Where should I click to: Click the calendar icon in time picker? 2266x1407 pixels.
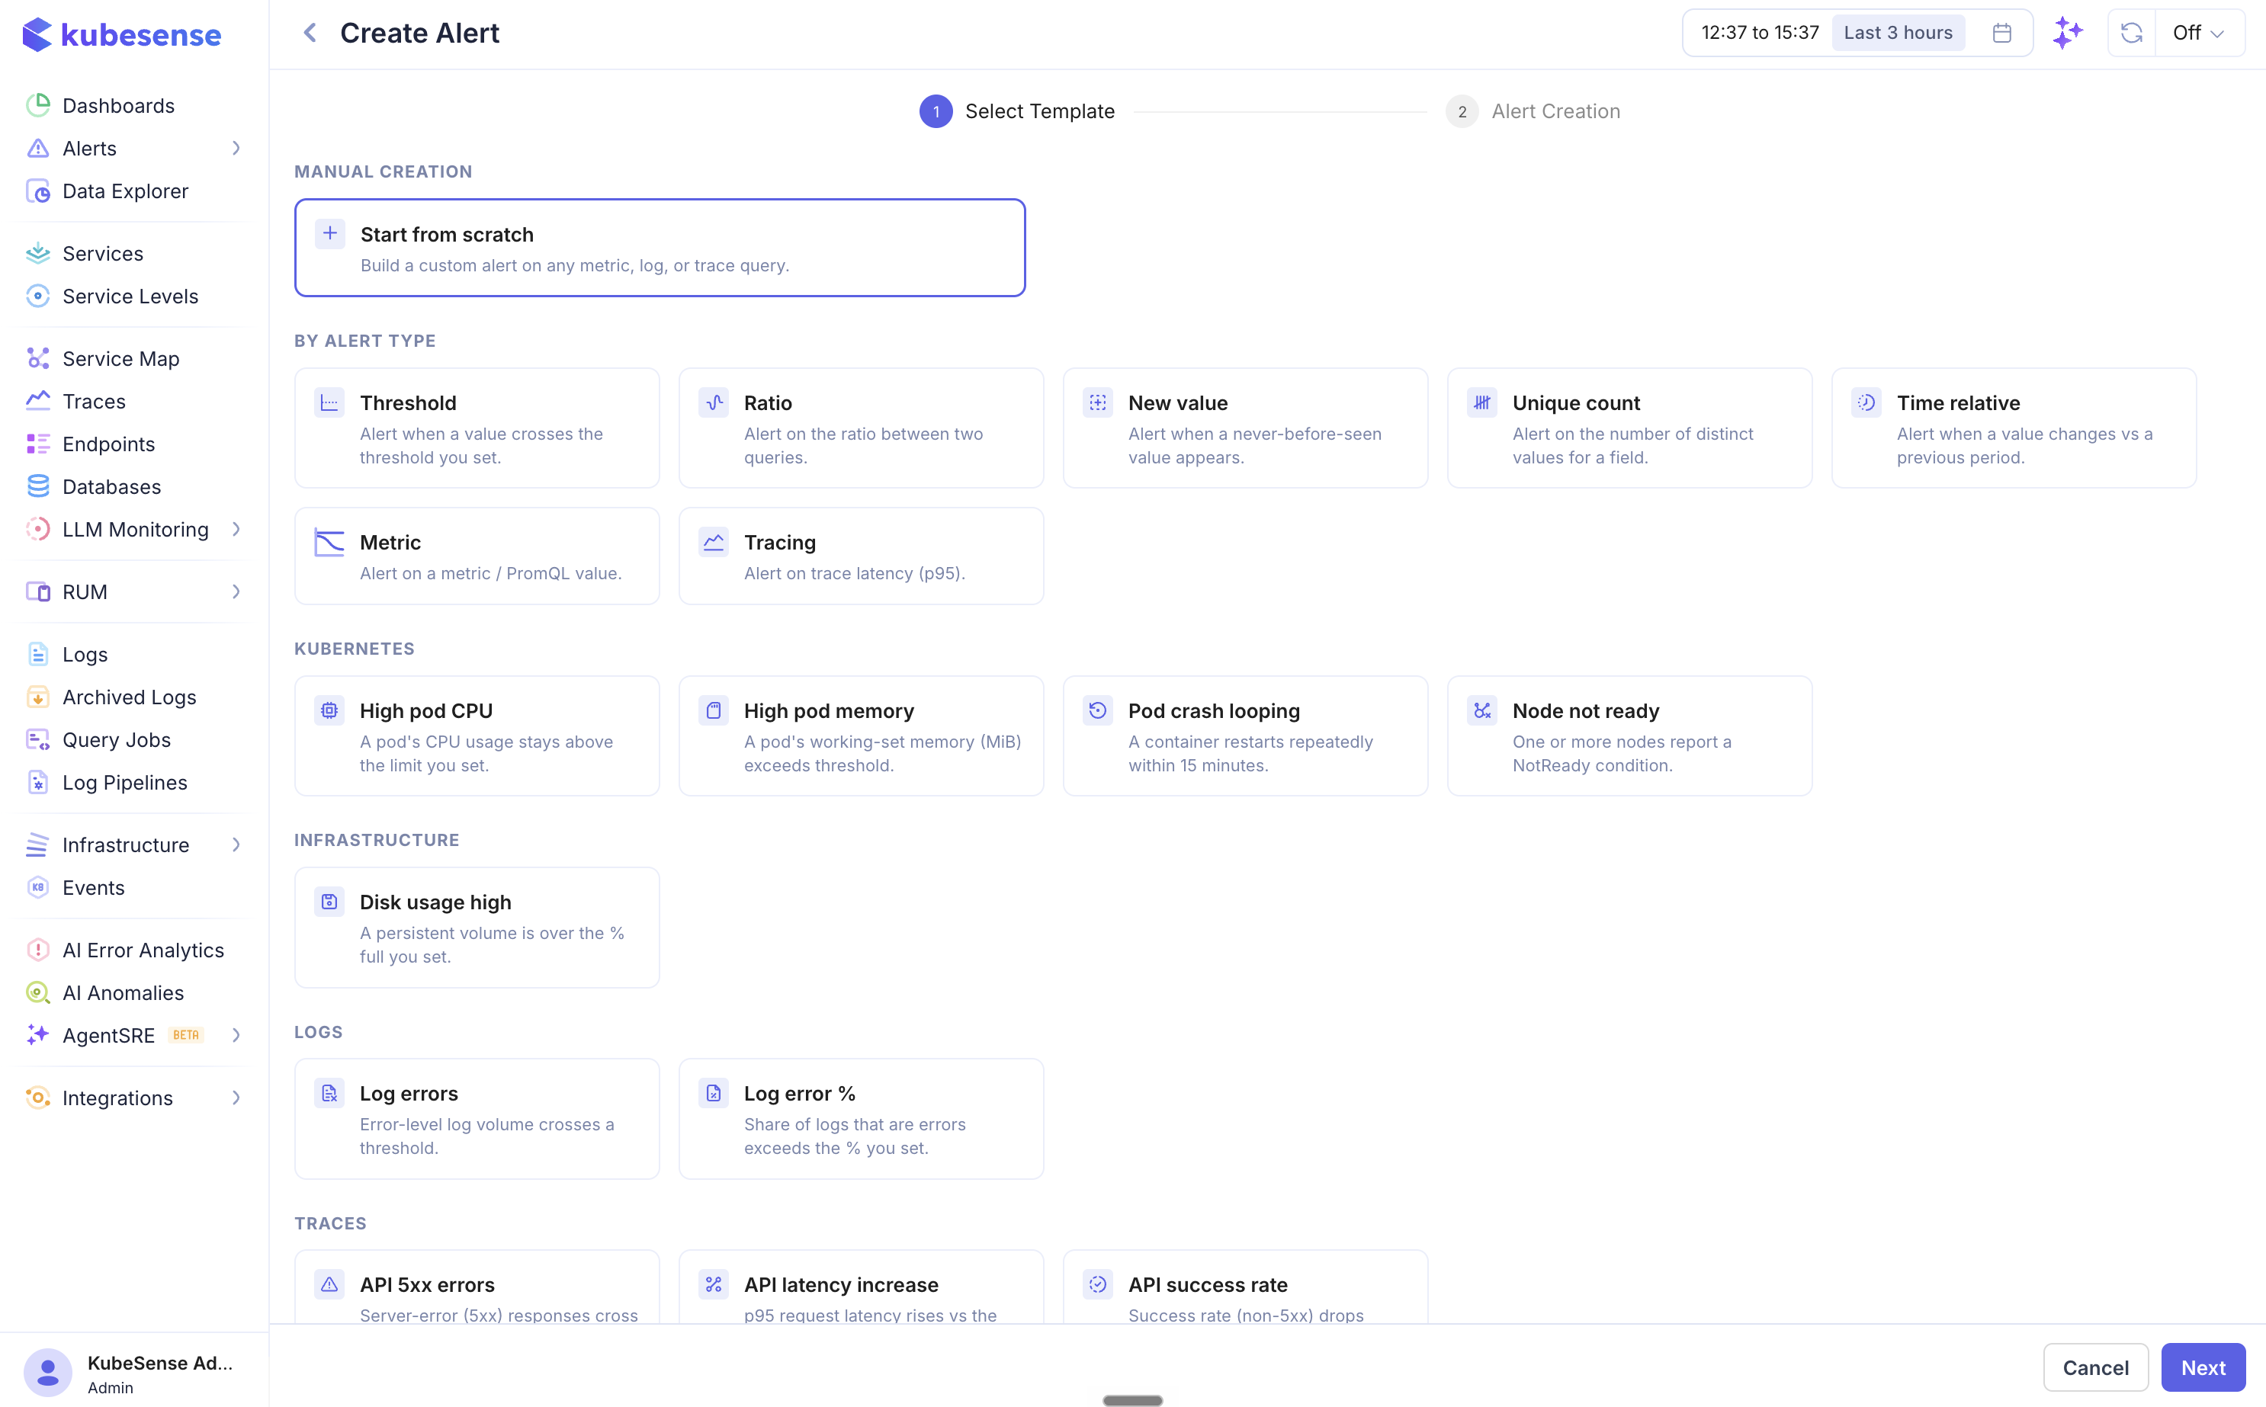pyautogui.click(x=2001, y=33)
